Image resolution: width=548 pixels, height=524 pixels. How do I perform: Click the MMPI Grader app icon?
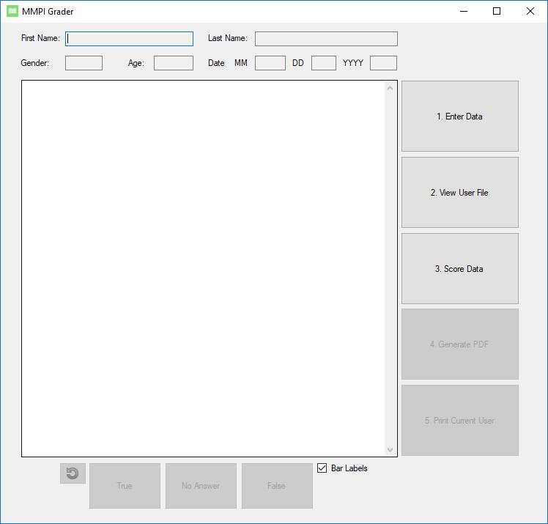pyautogui.click(x=12, y=11)
